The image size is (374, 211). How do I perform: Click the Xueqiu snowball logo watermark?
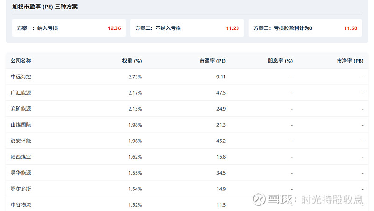tap(259, 199)
